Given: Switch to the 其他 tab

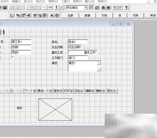Looking at the screenshot, I should pos(151,15).
